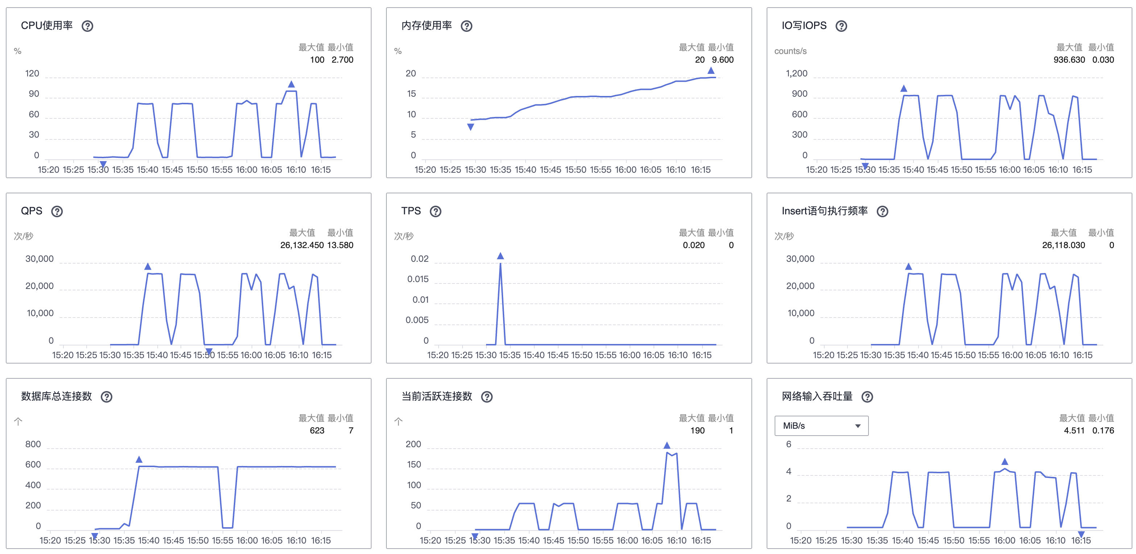Click 内存使用率 panel title
This screenshot has width=1136, height=554.
coord(426,26)
